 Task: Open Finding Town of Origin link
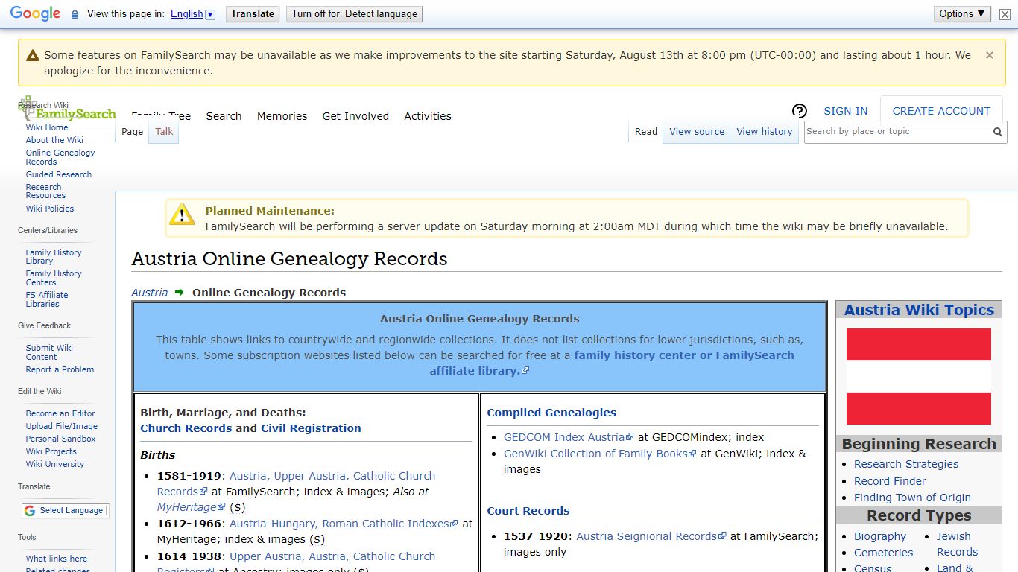[x=912, y=498]
